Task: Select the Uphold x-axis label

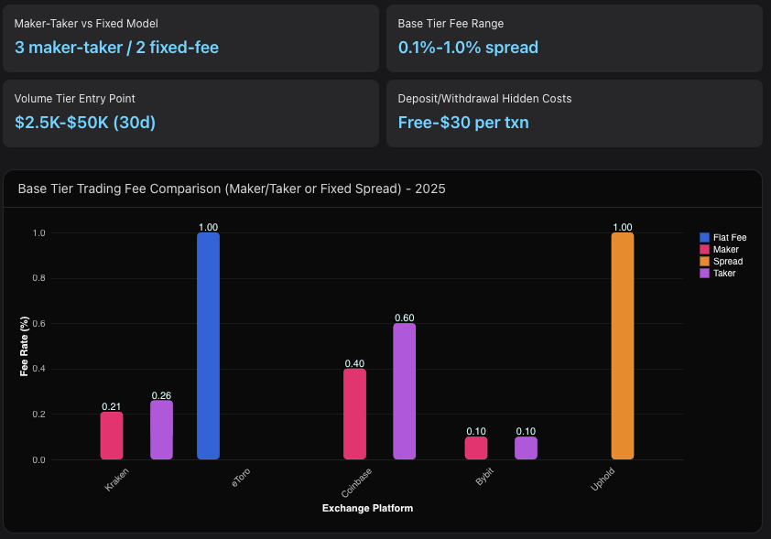Action: tap(602, 480)
